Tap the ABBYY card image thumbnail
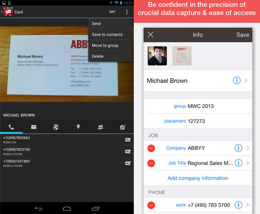This screenshot has width=260, height=214. tap(182, 56)
